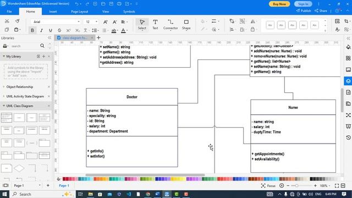Screen dimensions: 352x198
Task: Zoom in with the plus button
Action: (315, 186)
